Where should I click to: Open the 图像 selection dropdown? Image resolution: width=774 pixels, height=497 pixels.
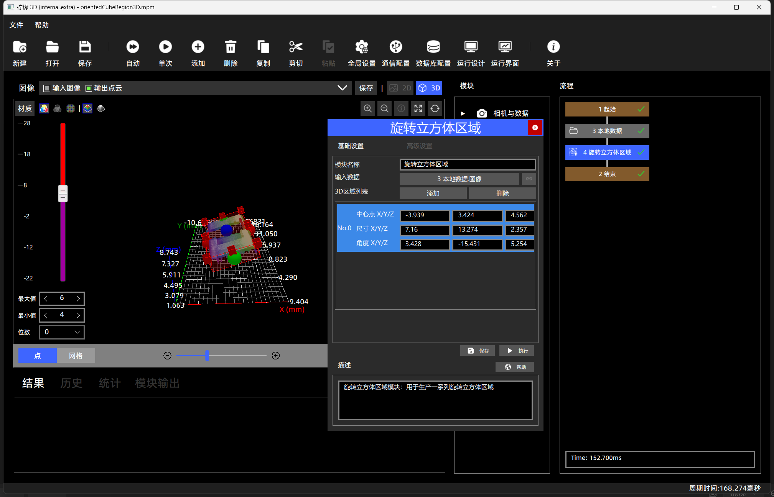(342, 88)
